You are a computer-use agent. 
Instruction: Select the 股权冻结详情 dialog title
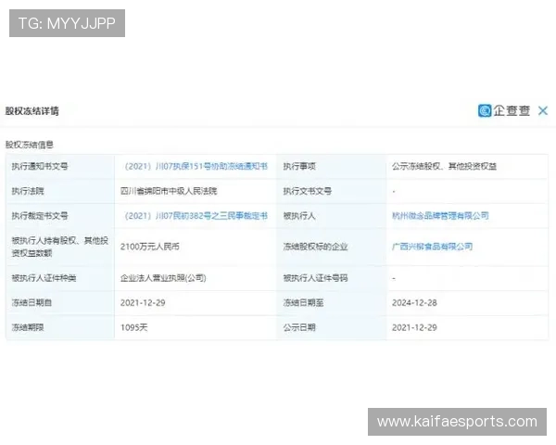[32, 111]
